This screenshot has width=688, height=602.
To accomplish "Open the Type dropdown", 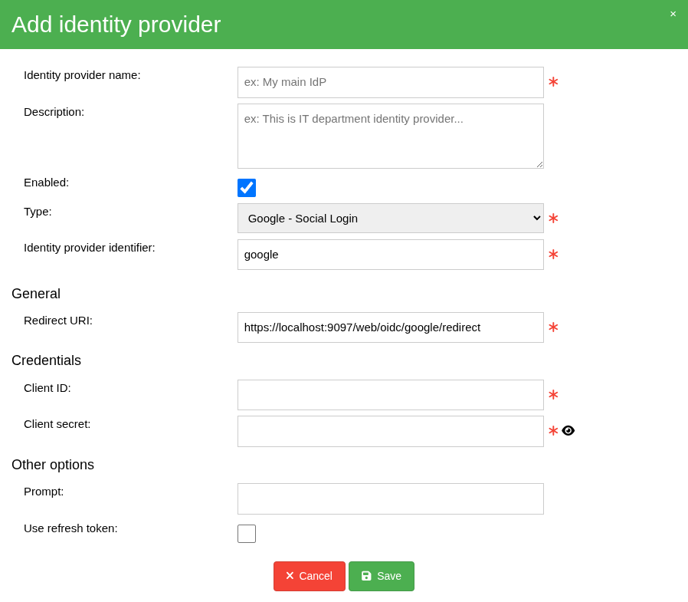I will (391, 219).
